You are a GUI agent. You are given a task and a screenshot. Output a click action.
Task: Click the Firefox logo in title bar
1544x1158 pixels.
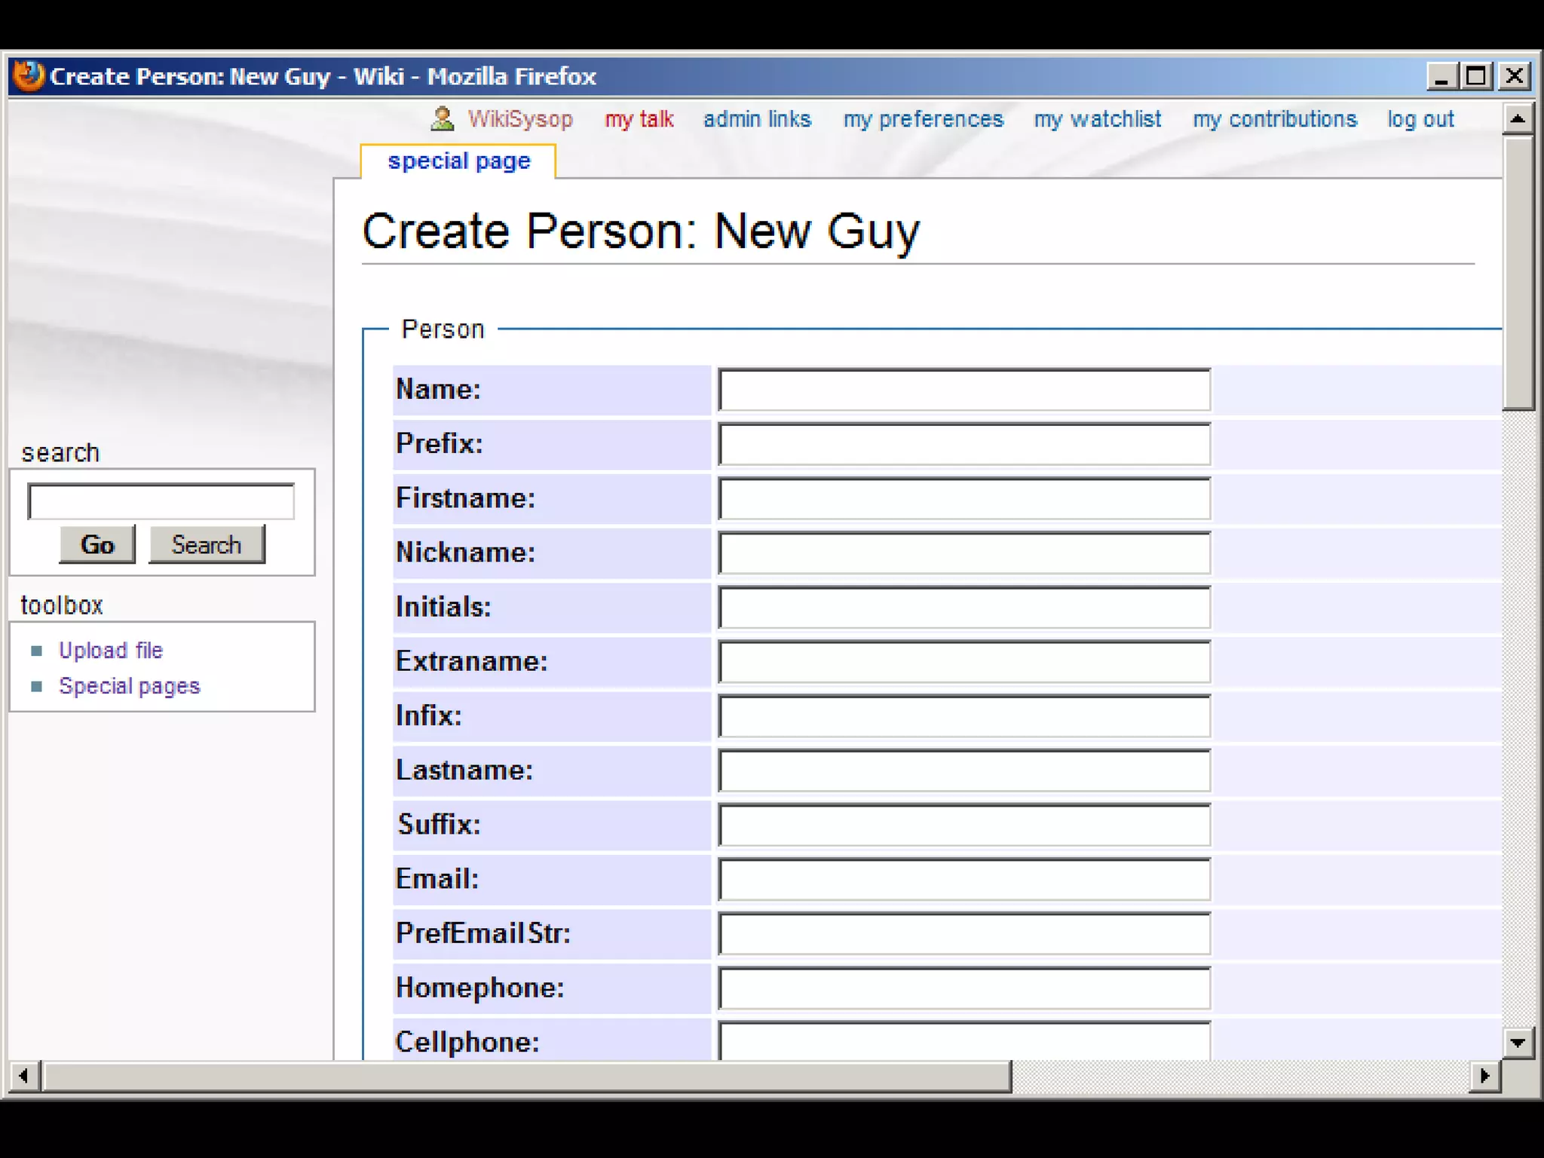pos(29,76)
